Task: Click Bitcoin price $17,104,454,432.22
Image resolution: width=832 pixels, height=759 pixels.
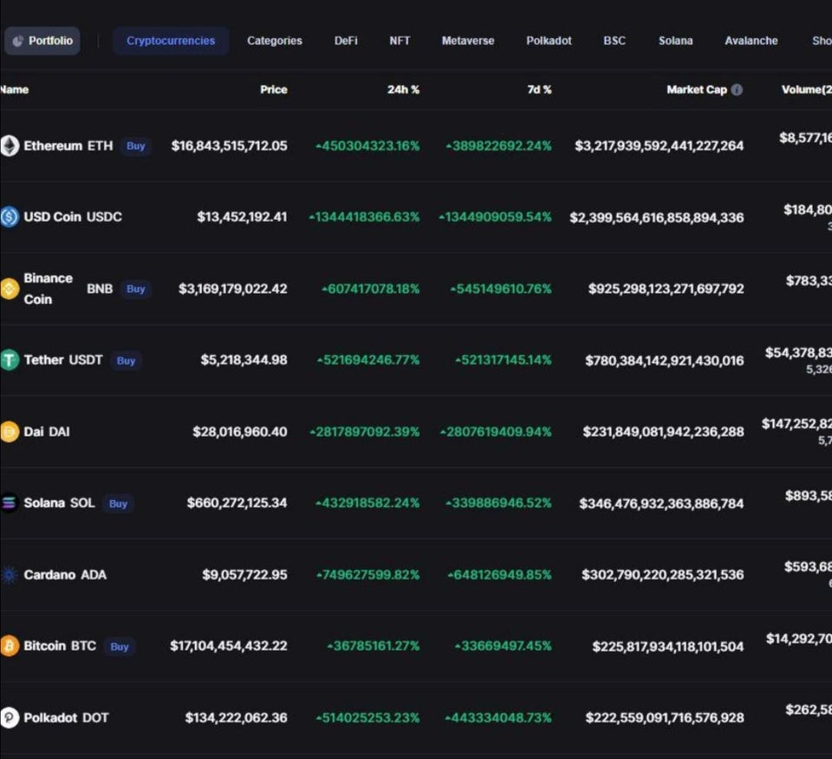Action: point(229,646)
